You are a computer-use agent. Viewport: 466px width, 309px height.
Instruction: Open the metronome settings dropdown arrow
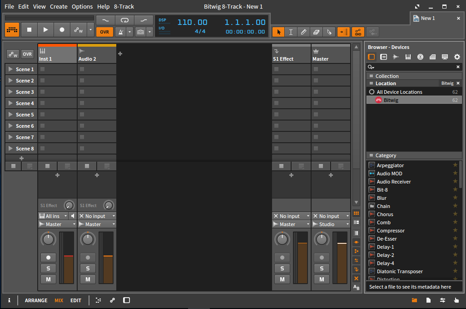pos(129,32)
